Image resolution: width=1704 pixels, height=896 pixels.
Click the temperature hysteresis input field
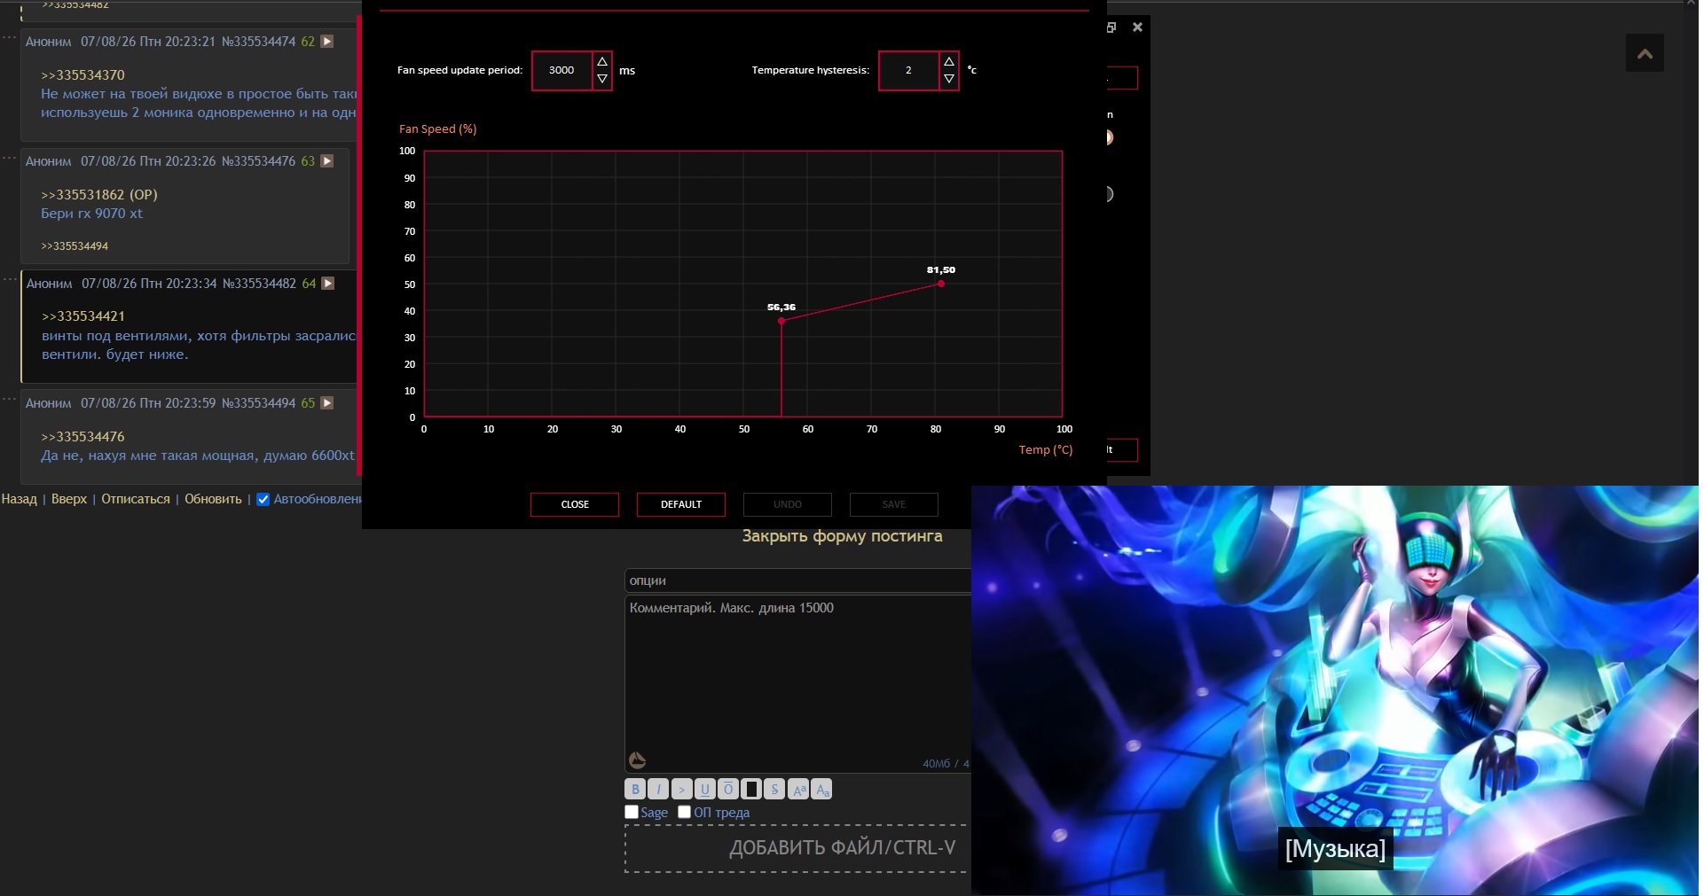click(909, 71)
